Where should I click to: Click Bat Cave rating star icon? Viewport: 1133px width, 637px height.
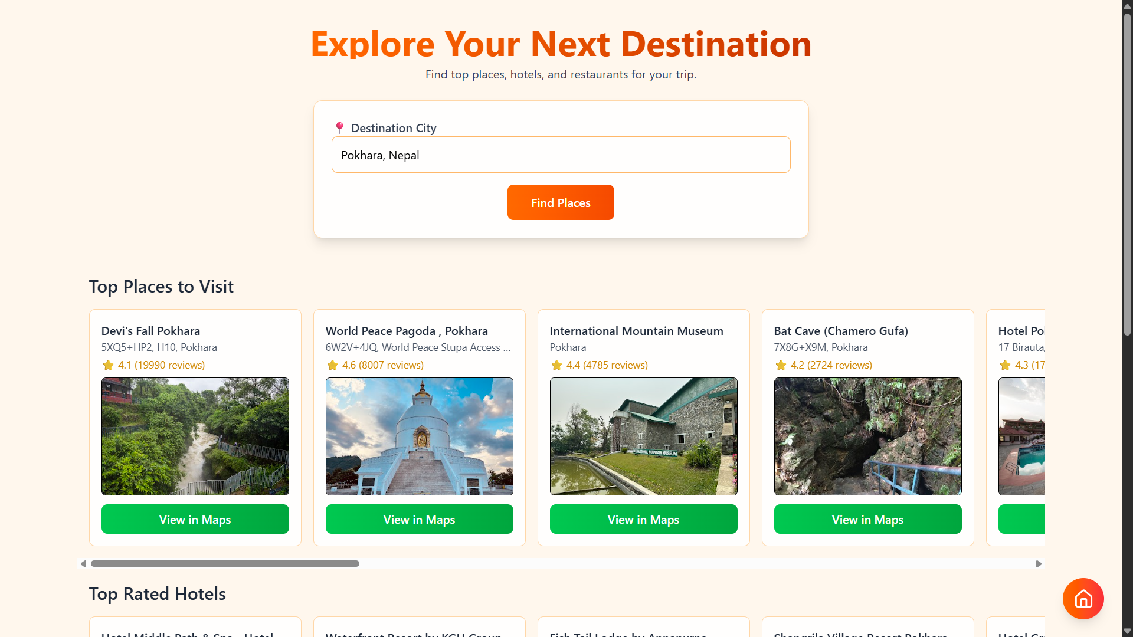pyautogui.click(x=781, y=365)
